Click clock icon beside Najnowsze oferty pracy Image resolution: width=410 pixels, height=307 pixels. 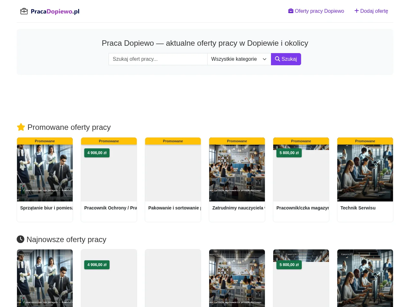click(20, 239)
